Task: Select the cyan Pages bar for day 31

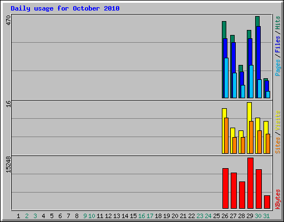Action: point(268,94)
